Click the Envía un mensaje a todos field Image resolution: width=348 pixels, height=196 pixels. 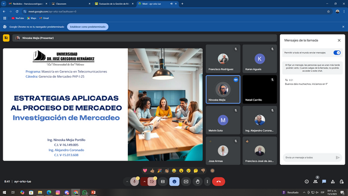(x=309, y=157)
